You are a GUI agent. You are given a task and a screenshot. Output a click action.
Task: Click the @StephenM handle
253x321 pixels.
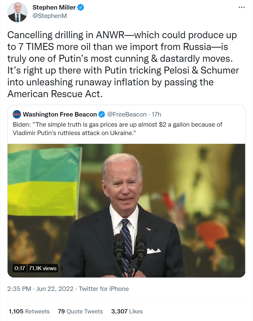click(50, 16)
